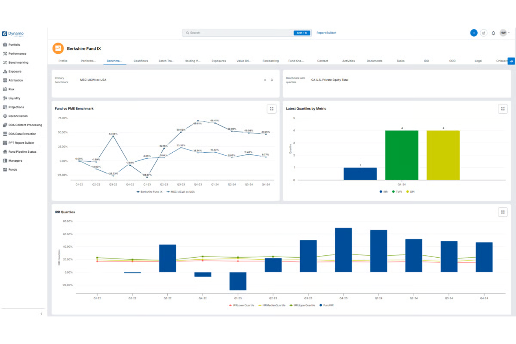516x344 pixels.
Task: Click the Berkshire Fund IX orange icon
Action: (x=58, y=48)
